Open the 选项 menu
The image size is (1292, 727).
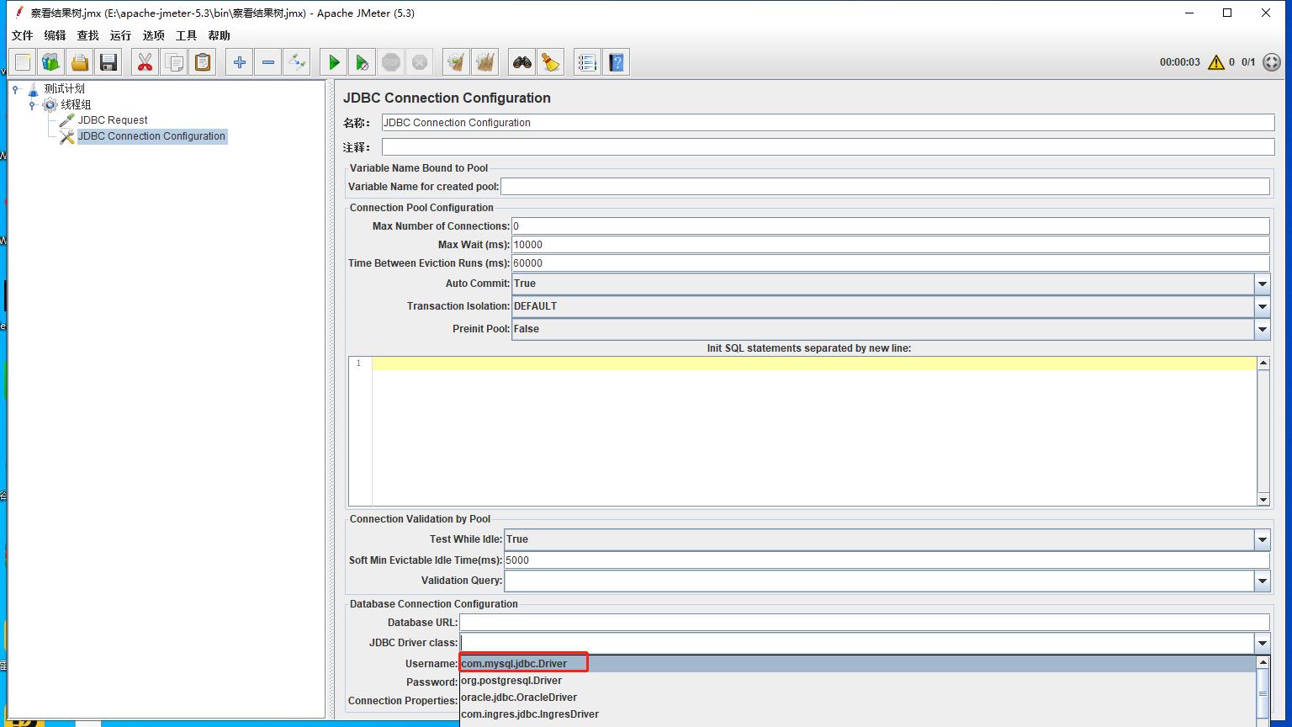154,35
